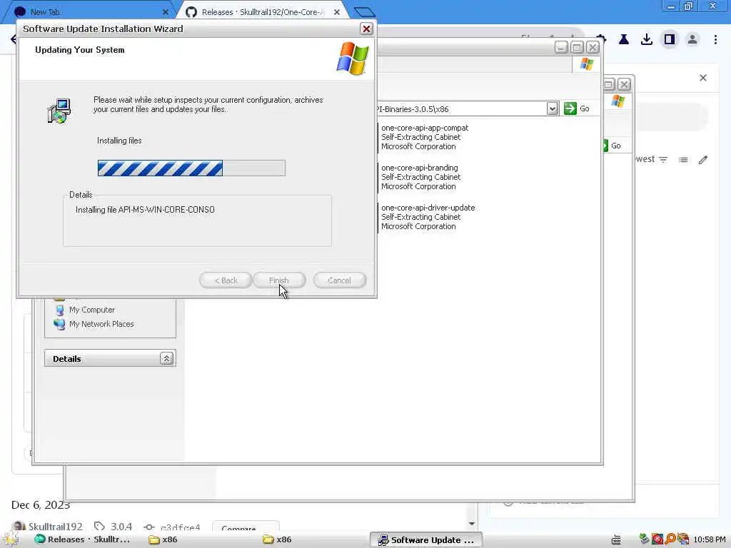This screenshot has width=731, height=548.
Task: Close the browser side panel X
Action: [703, 78]
